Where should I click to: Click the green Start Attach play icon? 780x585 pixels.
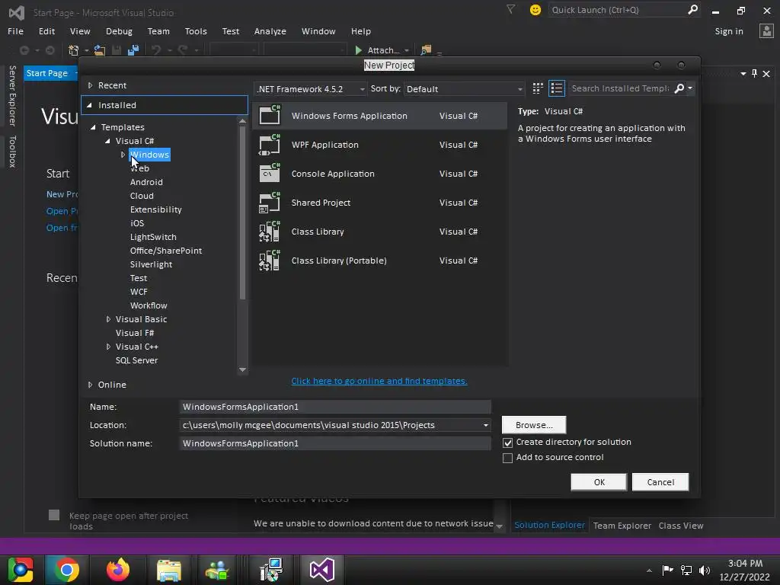pos(359,50)
